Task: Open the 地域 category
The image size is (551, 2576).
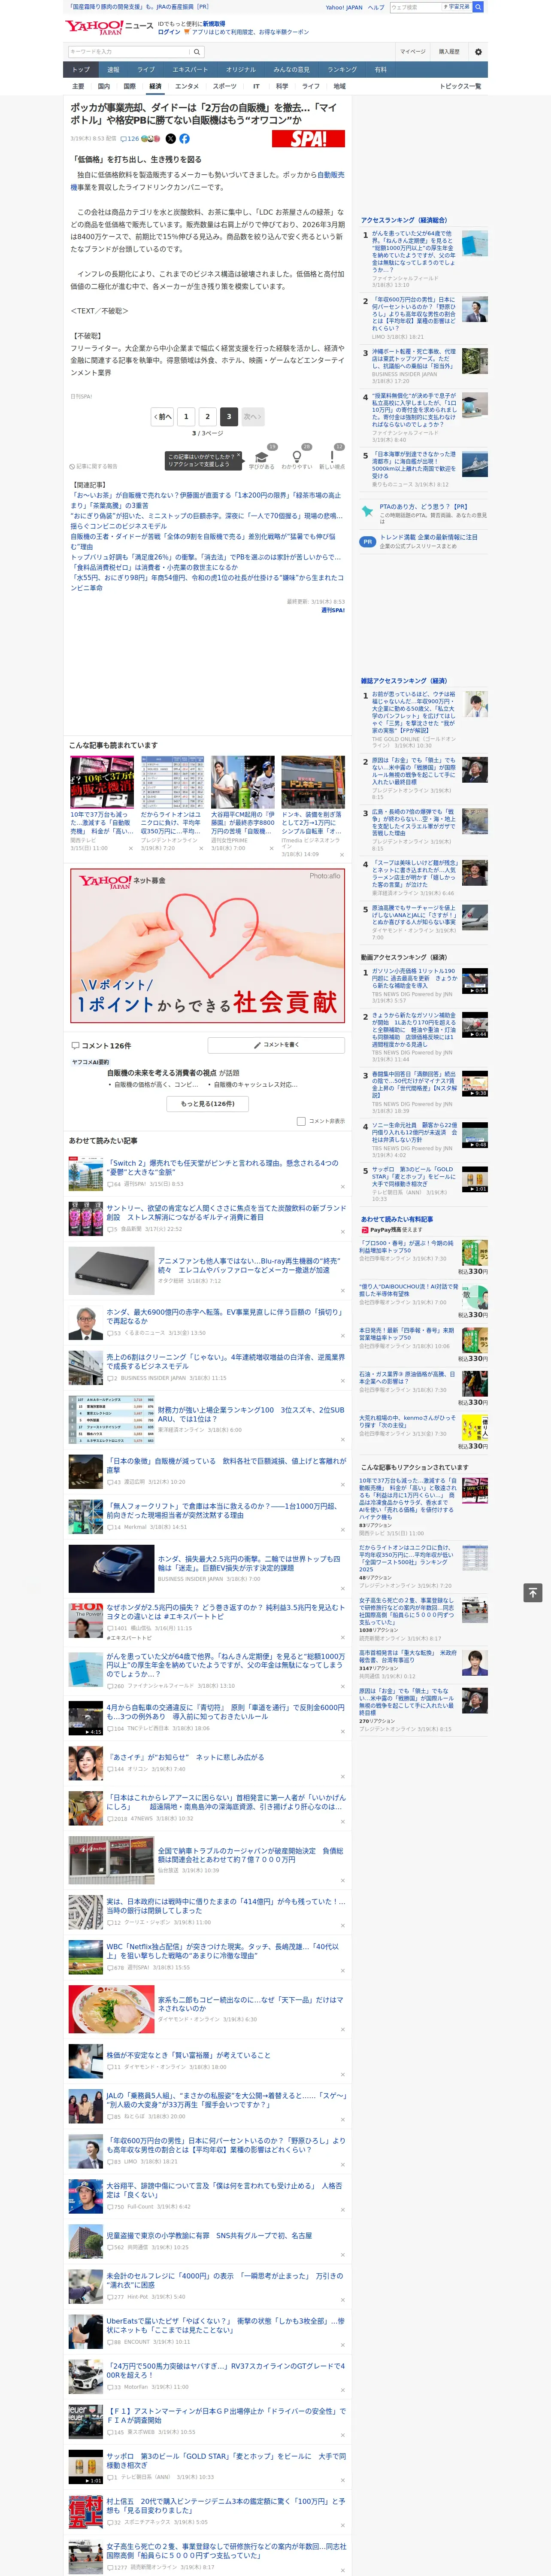Action: [340, 87]
